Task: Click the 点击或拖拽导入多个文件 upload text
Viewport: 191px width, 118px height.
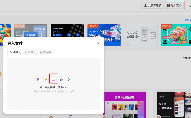Action: tap(54, 87)
